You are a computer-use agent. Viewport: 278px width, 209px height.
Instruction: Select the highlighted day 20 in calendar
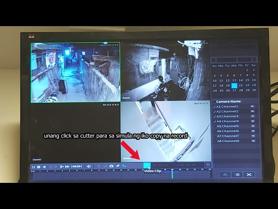[234, 85]
